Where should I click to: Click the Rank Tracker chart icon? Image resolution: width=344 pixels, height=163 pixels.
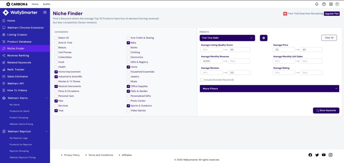(4, 70)
